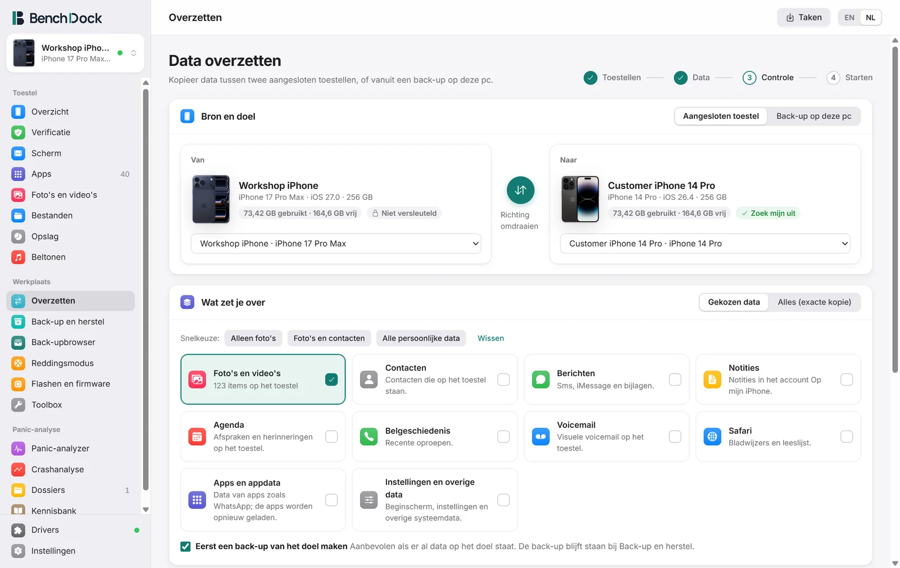900x568 pixels.
Task: Click the Toolbox wrench icon
Action: pos(19,405)
